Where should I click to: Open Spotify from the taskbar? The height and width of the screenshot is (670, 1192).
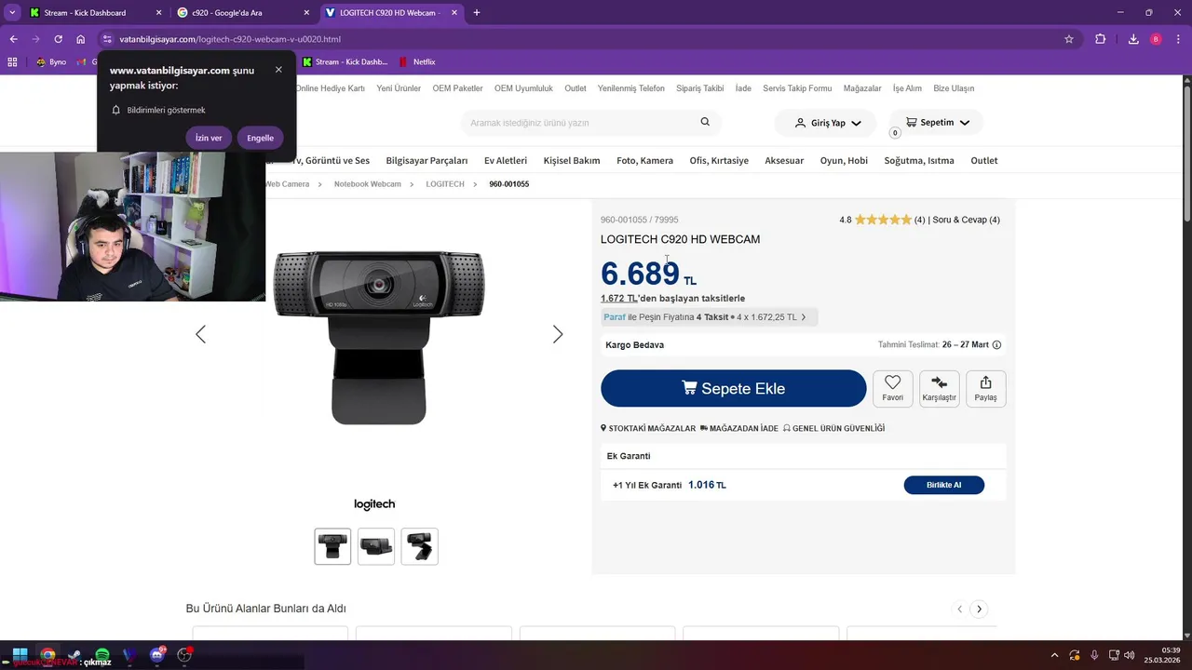point(102,655)
